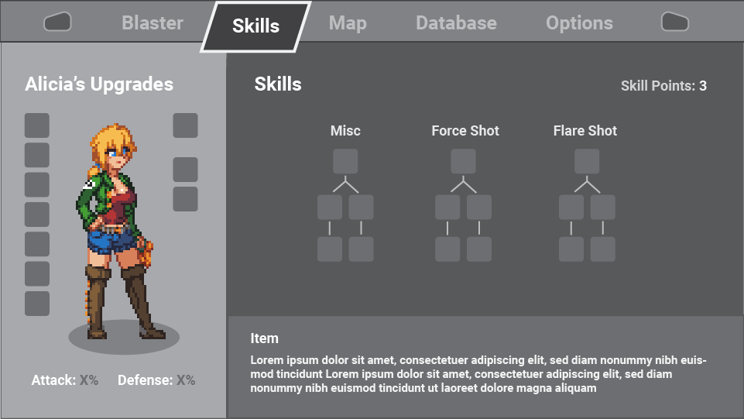Image resolution: width=744 pixels, height=419 pixels.
Task: Choose bottom-left node in Misc tree
Action: [330, 249]
